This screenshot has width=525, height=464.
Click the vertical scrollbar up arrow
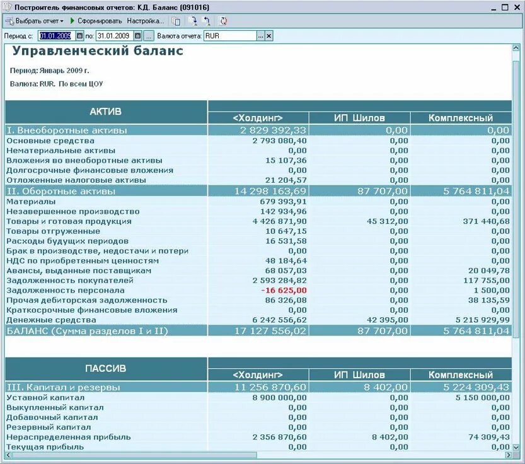point(516,49)
